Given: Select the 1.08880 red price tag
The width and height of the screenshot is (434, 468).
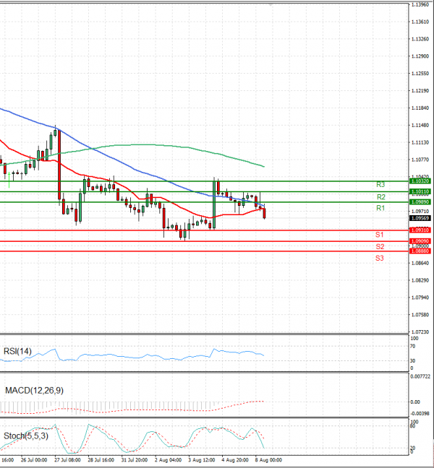Looking at the screenshot, I should 420,251.
